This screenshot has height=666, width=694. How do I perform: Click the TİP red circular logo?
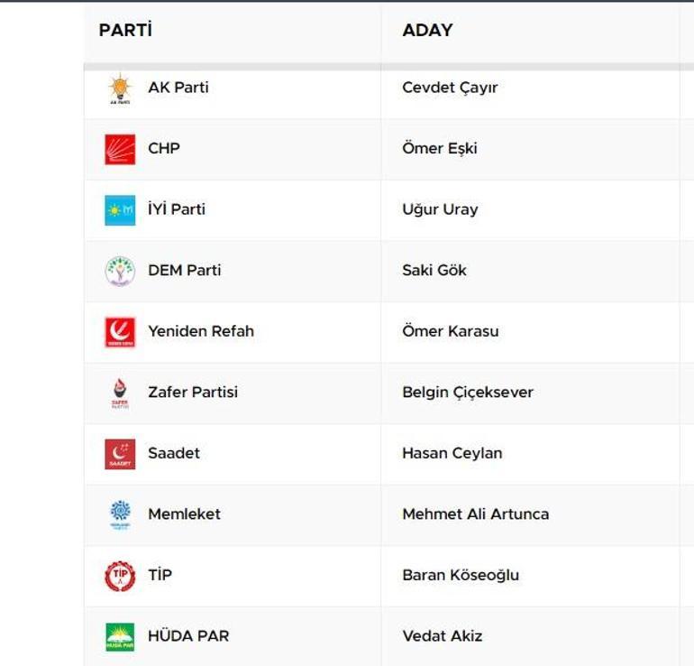[x=120, y=576]
